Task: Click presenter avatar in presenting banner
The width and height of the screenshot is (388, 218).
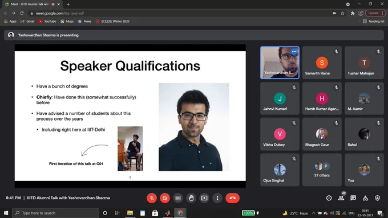Action: coord(11,35)
